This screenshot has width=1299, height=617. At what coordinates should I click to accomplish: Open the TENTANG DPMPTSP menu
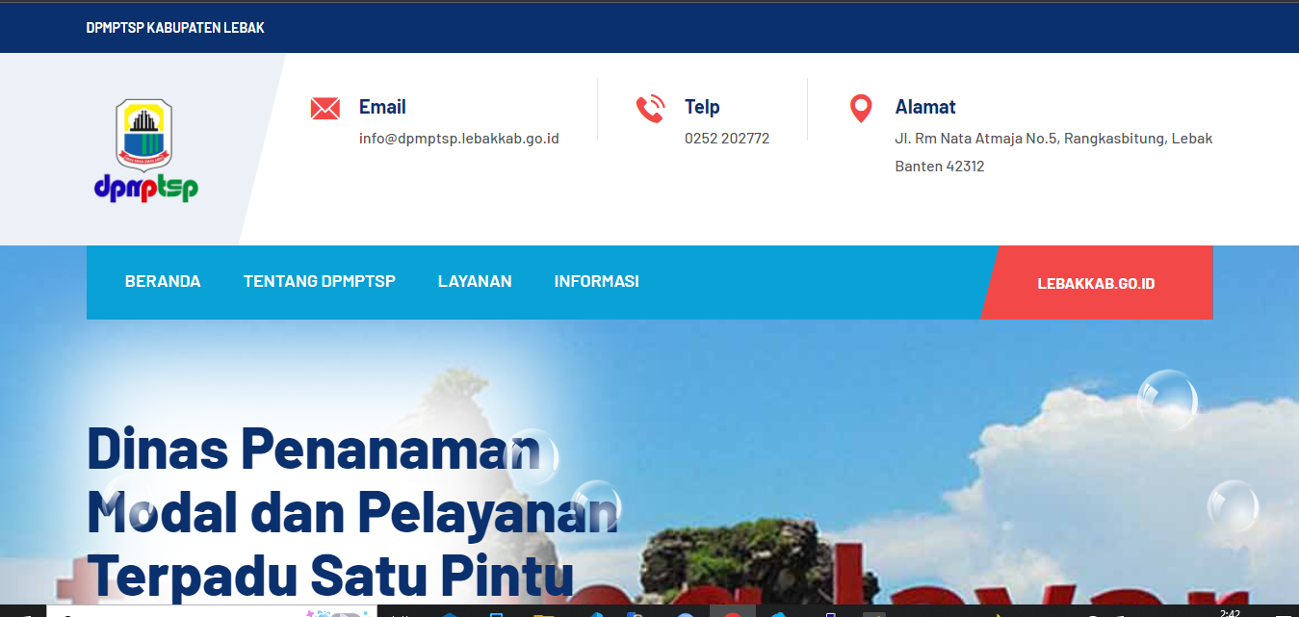point(320,282)
